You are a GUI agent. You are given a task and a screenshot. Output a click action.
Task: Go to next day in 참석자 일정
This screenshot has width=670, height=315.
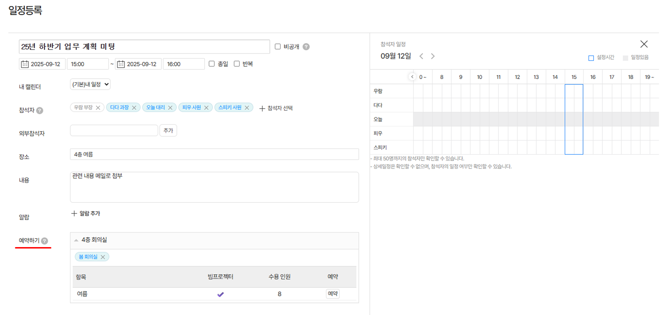click(433, 56)
